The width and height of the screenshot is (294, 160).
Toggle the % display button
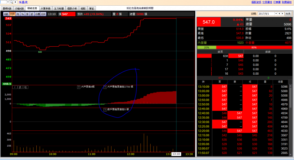coord(22,14)
